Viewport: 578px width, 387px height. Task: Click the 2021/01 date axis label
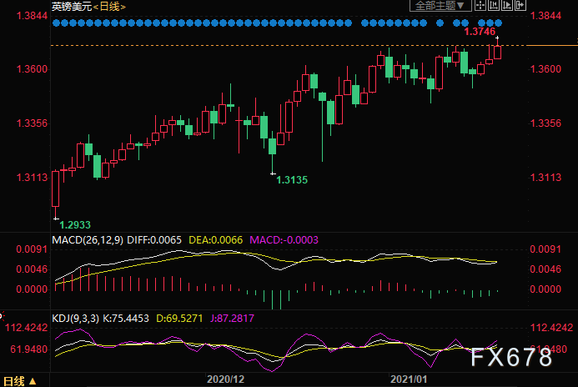(409, 379)
